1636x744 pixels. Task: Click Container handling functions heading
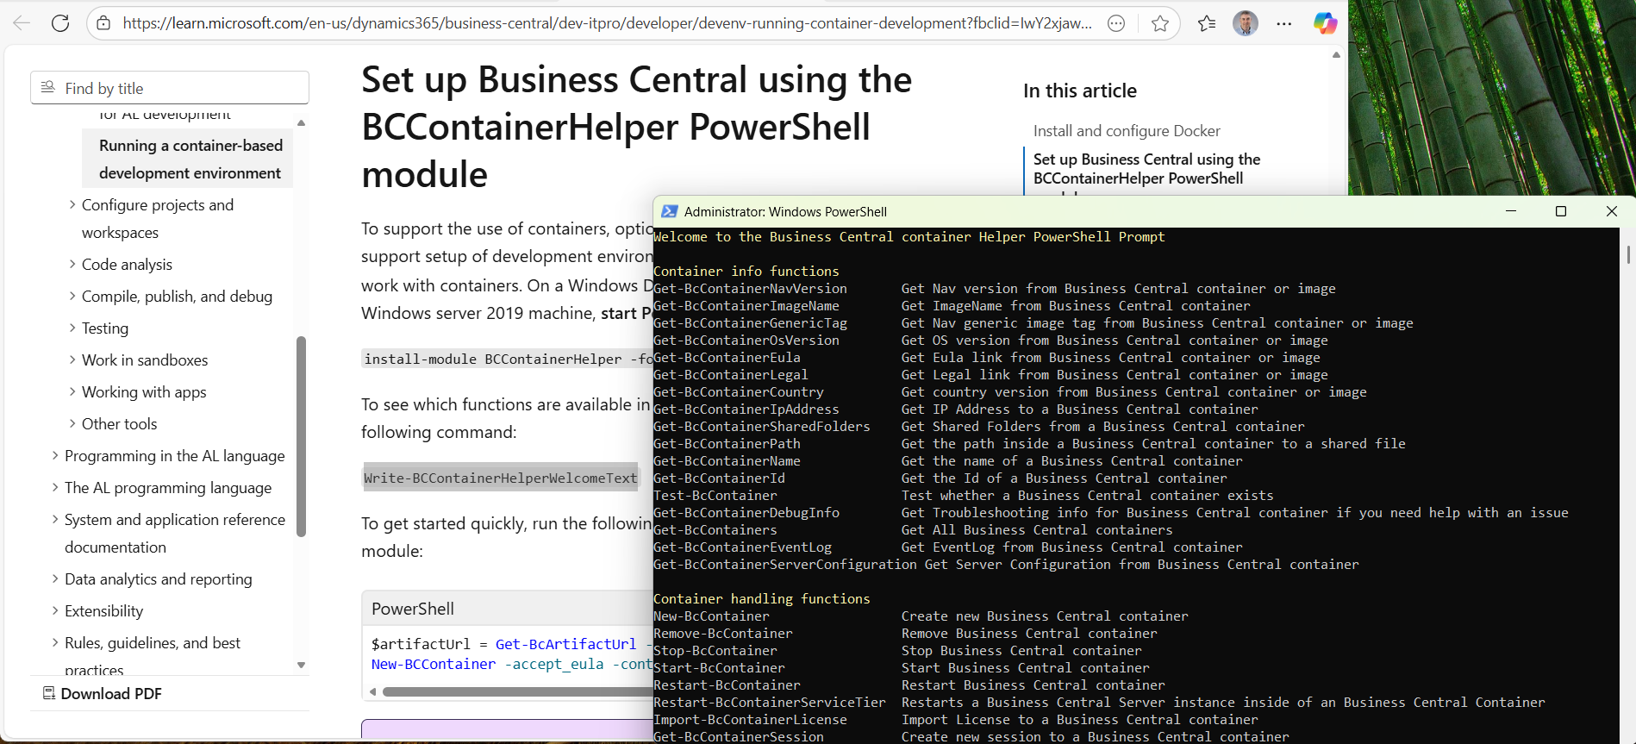pos(762,599)
